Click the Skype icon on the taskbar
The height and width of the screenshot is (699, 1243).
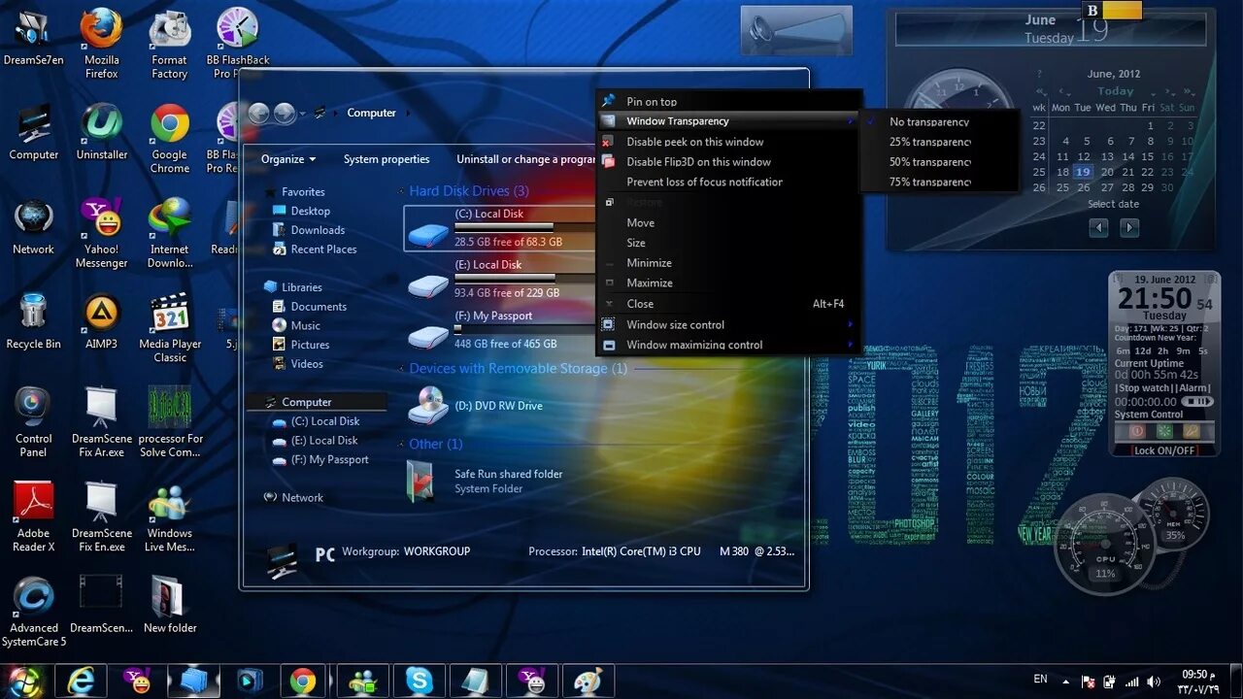click(x=420, y=681)
